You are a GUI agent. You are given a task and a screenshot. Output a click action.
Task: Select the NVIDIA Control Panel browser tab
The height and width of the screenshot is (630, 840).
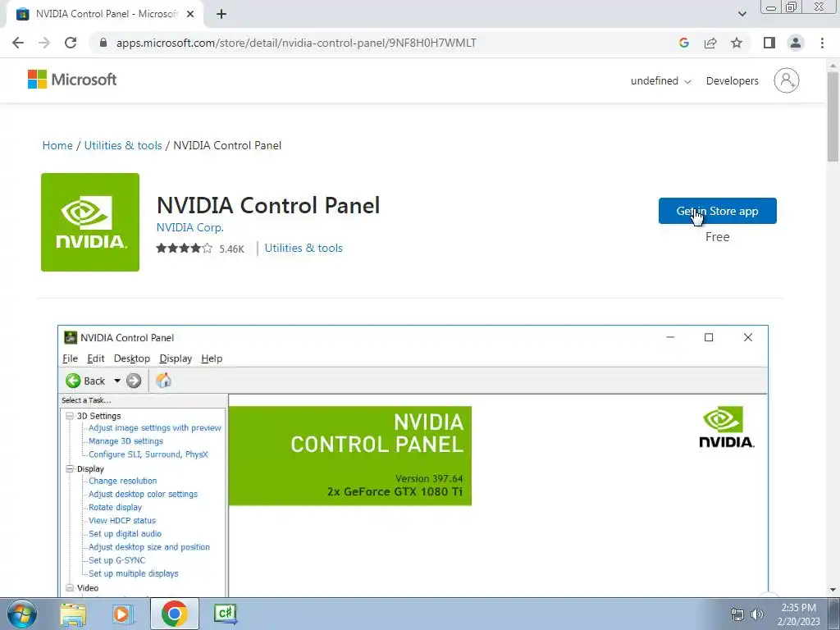pos(106,15)
